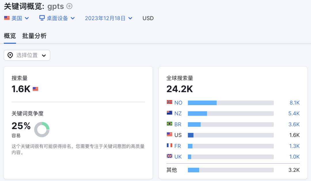The width and height of the screenshot is (311, 181).
Task: Open the 美国 country dropdown
Action: click(17, 18)
